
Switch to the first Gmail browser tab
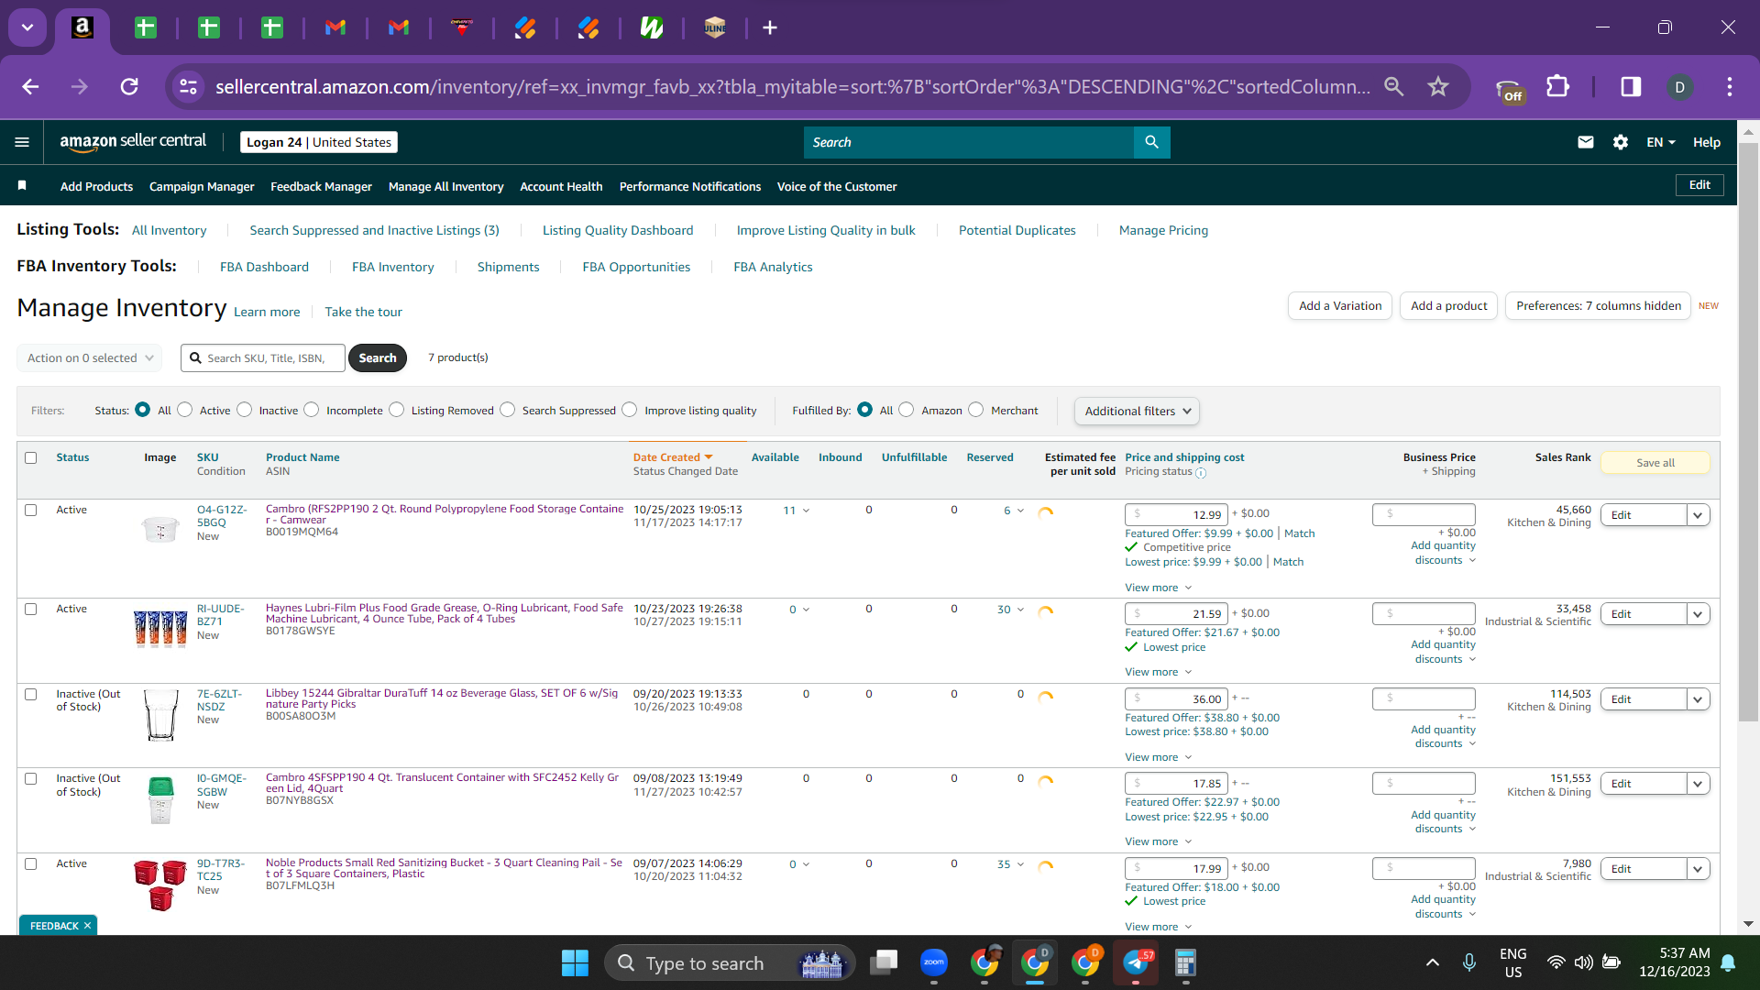(x=335, y=28)
